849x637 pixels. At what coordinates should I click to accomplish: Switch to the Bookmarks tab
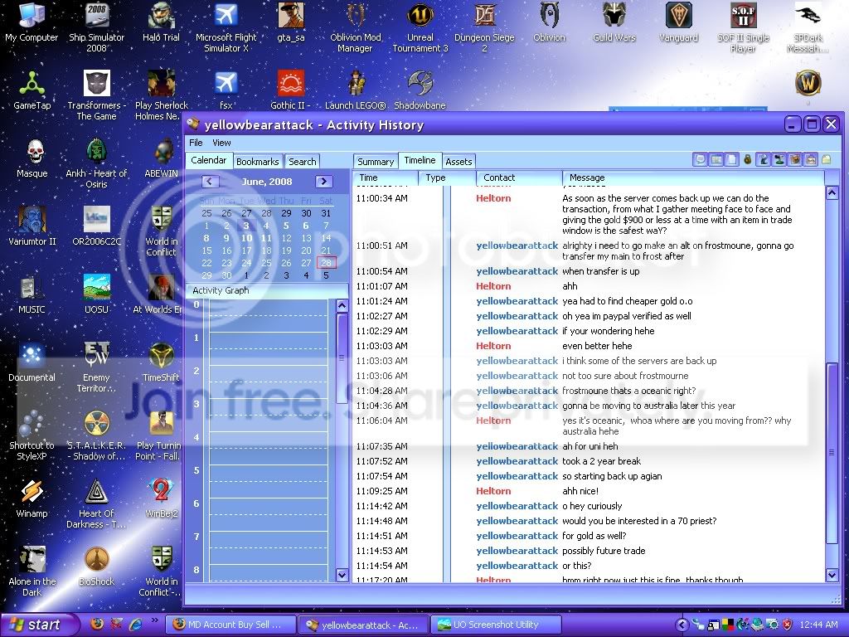coord(258,162)
